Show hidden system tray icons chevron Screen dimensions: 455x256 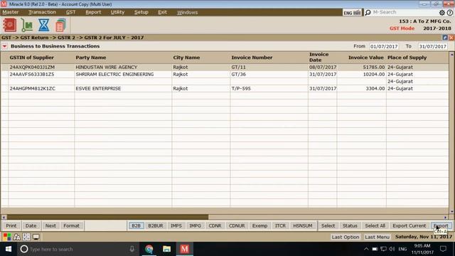(366, 249)
